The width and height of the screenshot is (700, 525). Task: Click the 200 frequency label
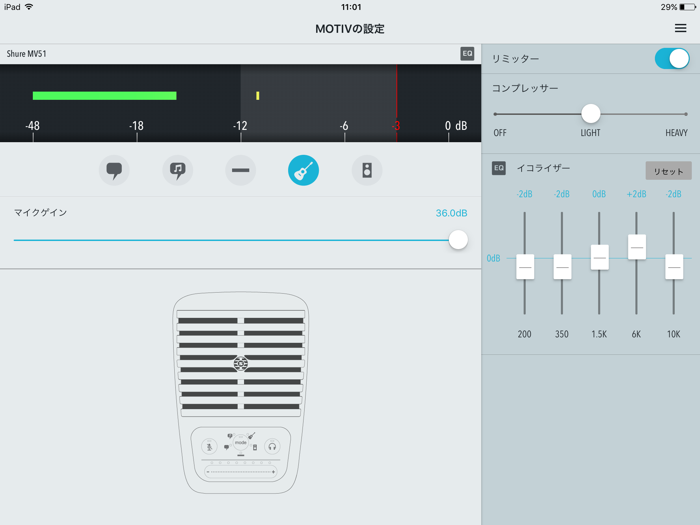point(524,334)
